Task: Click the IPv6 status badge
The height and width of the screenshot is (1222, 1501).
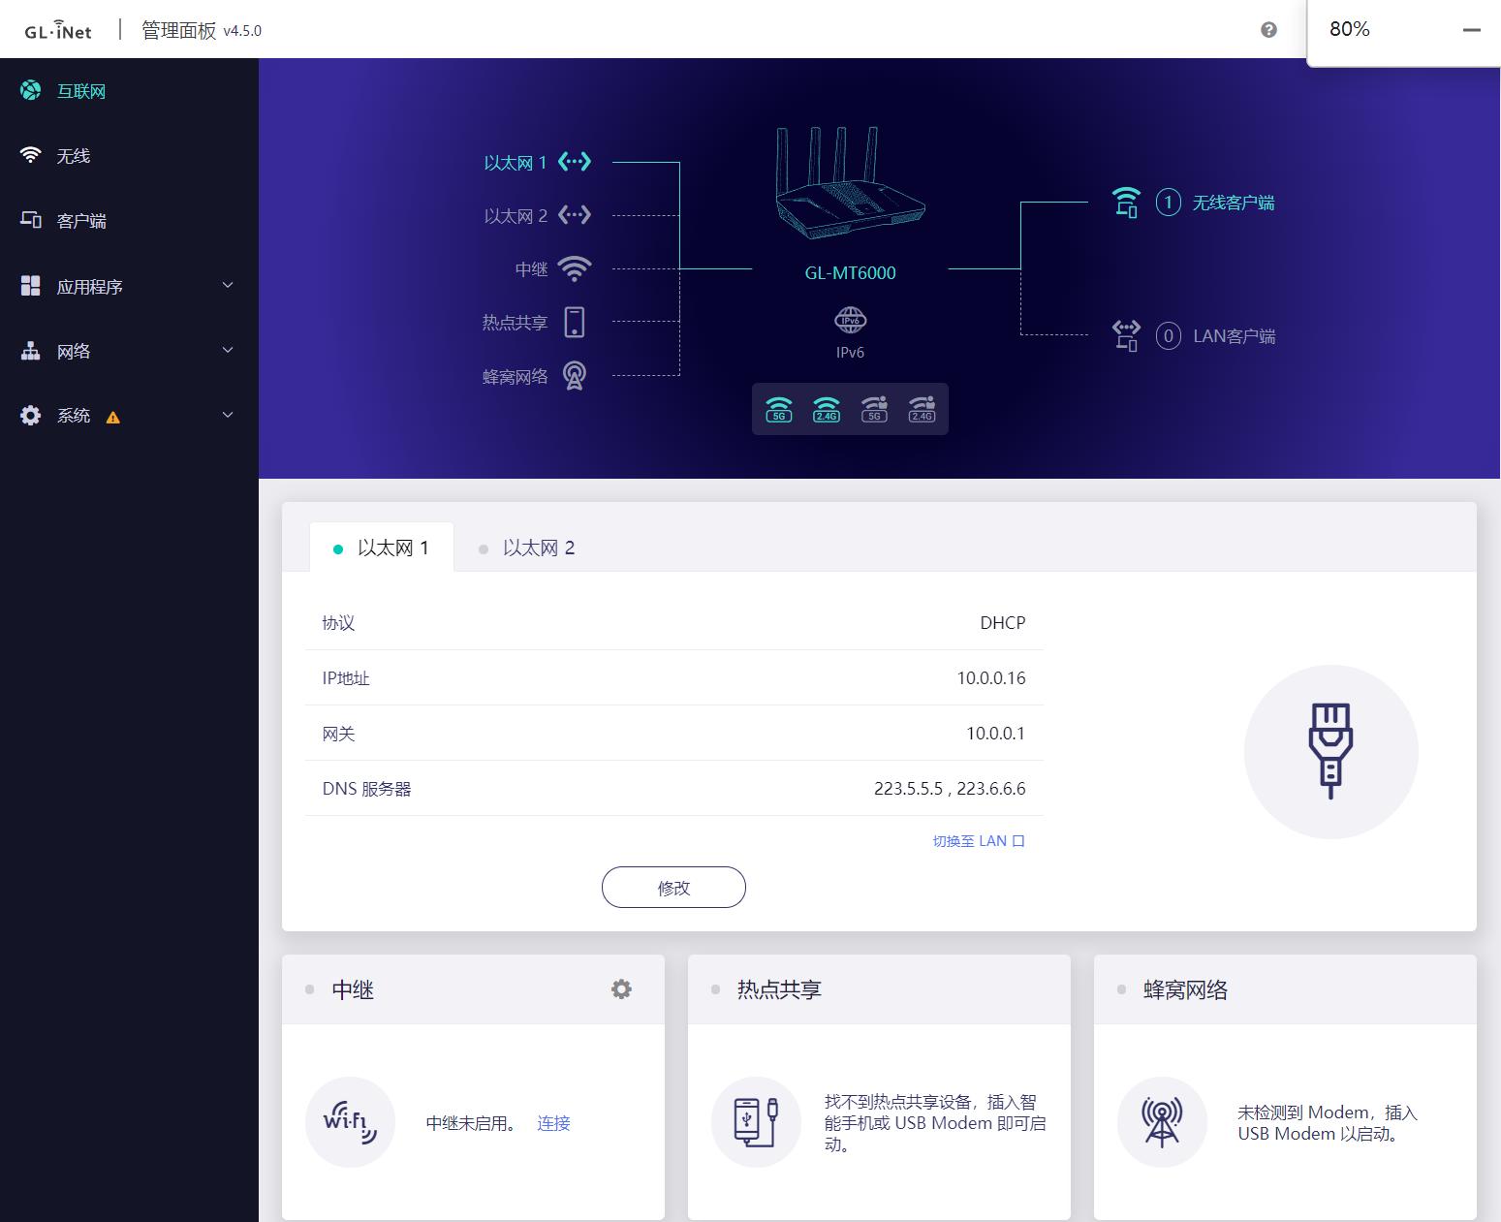Action: (x=849, y=320)
